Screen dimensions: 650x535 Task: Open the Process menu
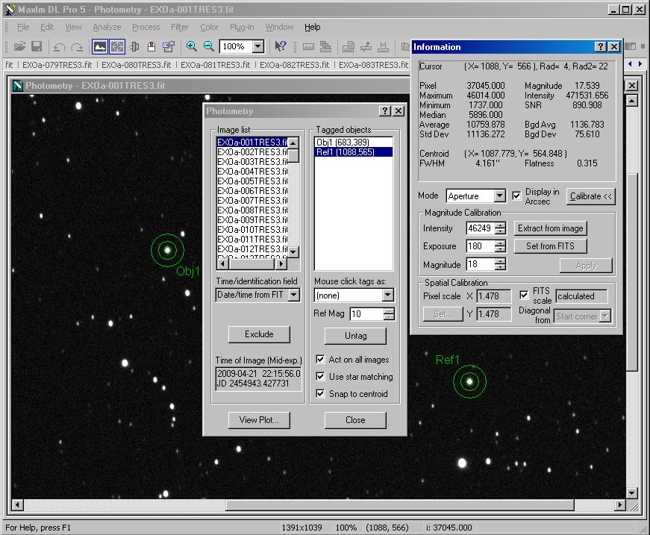coord(146,27)
